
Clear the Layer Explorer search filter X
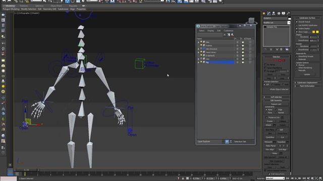225,35
